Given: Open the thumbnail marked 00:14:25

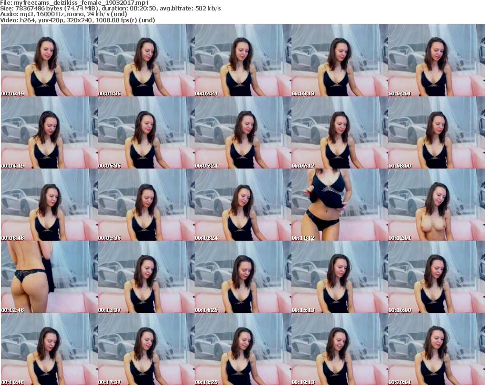Looking at the screenshot, I should pyautogui.click(x=243, y=277).
